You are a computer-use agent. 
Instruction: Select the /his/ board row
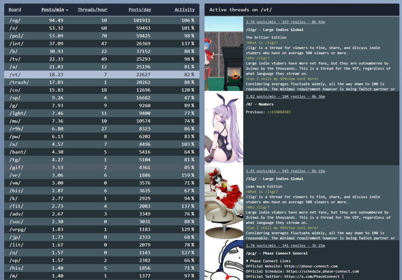click(x=102, y=268)
